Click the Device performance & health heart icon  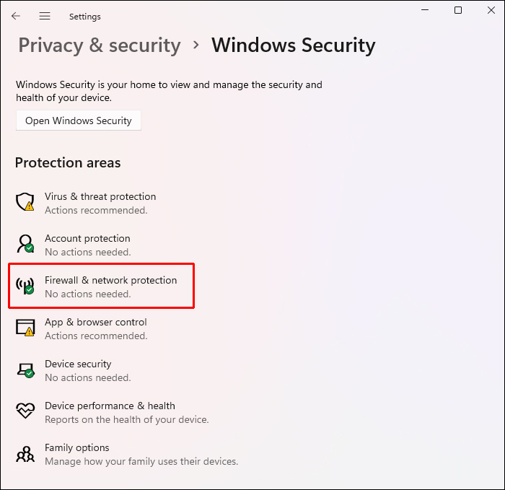click(25, 411)
